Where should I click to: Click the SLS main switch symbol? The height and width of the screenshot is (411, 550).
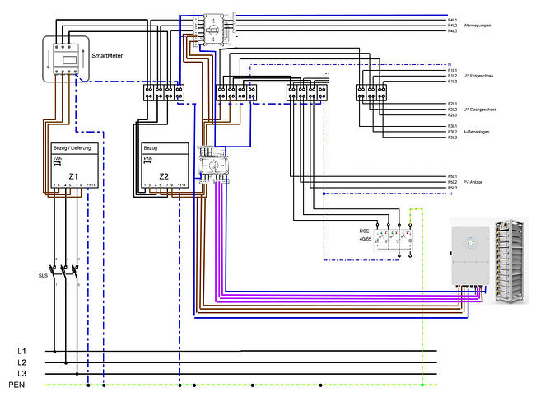click(x=66, y=271)
